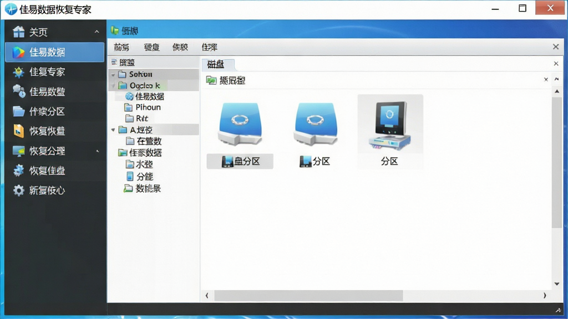Viewport: 568px width, 319px height.
Task: Open the third menu in the menu bar
Action: pyautogui.click(x=180, y=47)
